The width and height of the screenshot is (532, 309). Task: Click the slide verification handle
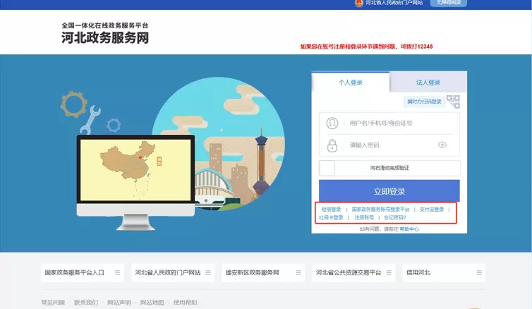coord(327,168)
